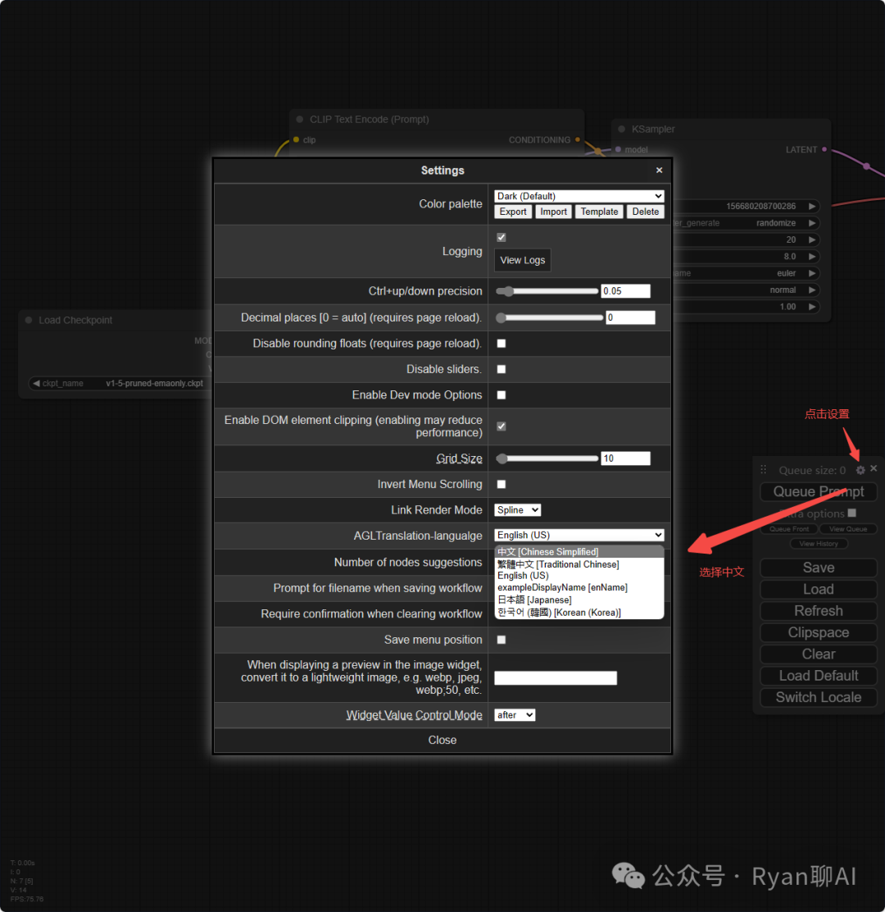
Task: Click the Grid Size value field showing 10
Action: [x=625, y=458]
